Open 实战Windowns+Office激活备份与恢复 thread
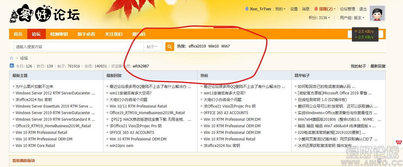 click(337, 113)
